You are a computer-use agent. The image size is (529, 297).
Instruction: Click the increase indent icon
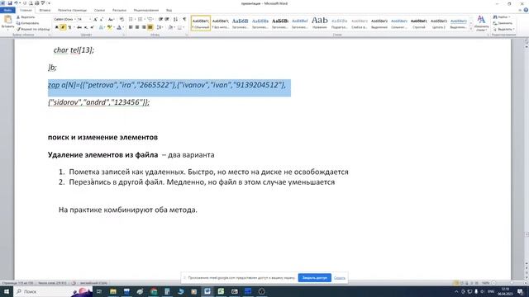point(167,19)
